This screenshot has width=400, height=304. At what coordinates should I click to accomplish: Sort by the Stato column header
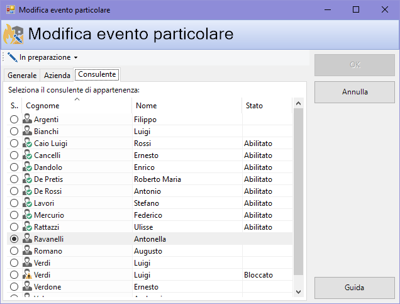(267, 105)
